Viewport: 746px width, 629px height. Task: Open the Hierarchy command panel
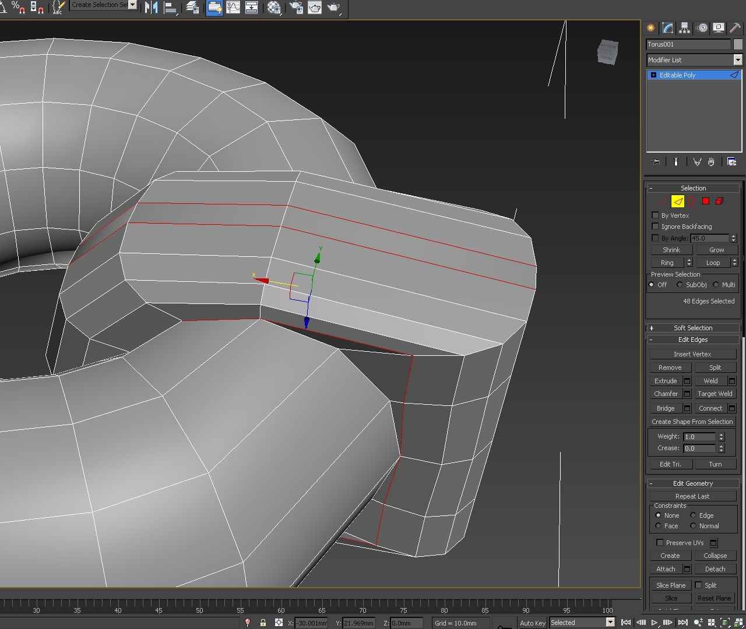[684, 27]
